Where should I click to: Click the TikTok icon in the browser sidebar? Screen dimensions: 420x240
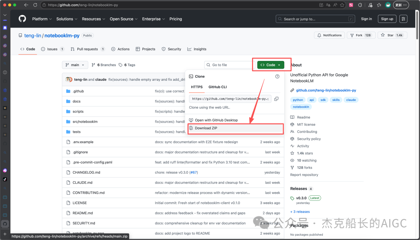[x=5, y=179]
